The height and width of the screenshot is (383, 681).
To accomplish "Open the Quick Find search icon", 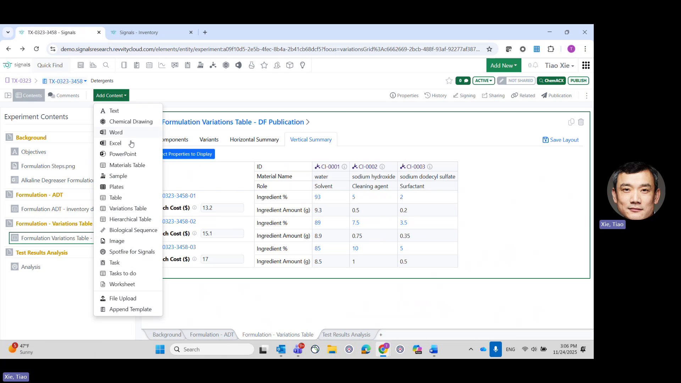I will [x=106, y=65].
